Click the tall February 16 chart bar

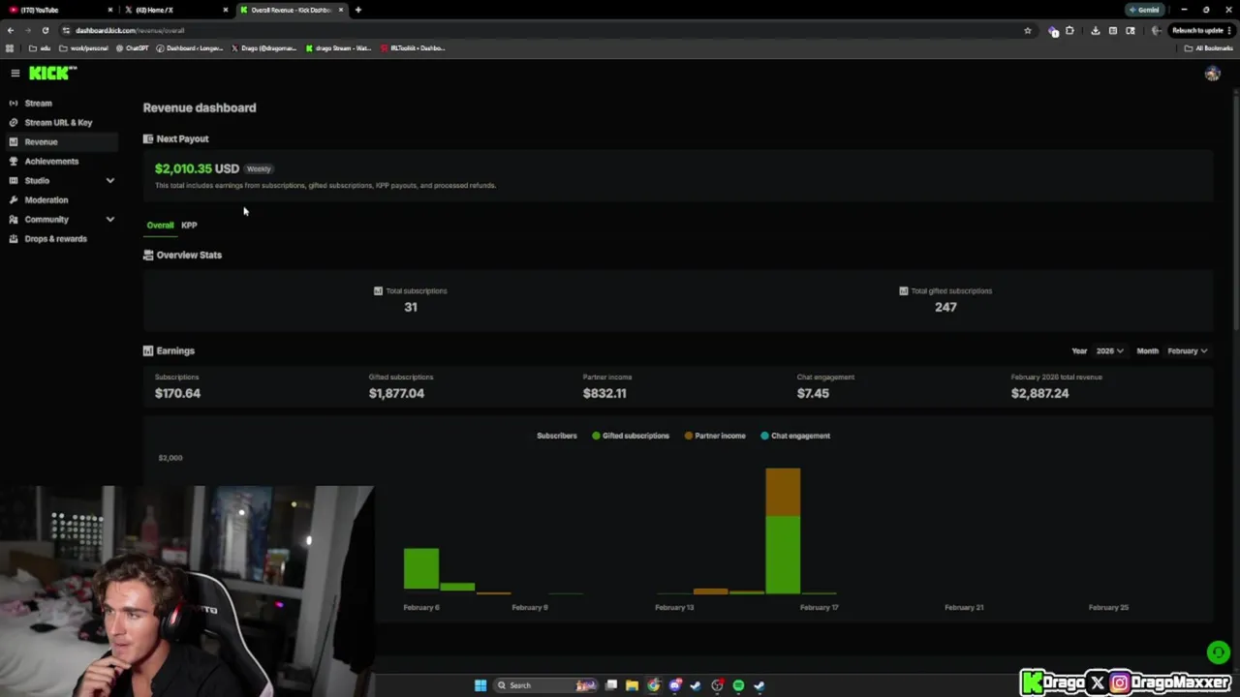tap(783, 530)
